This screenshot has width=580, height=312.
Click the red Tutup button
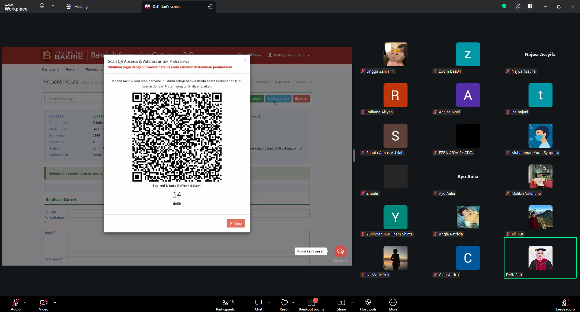[236, 223]
